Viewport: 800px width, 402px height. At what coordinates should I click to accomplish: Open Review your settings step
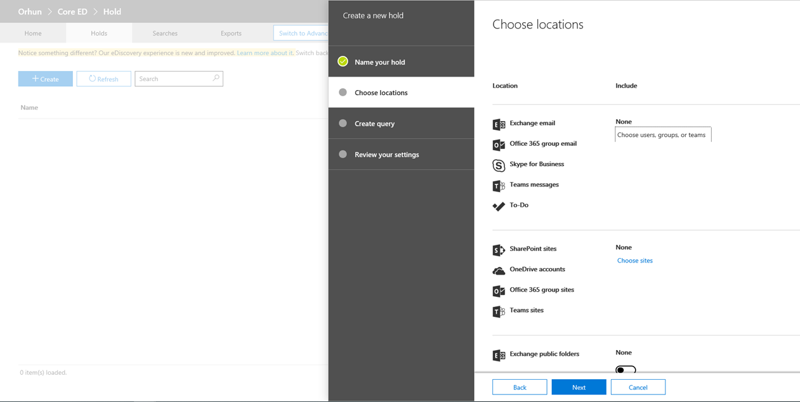[x=401, y=154]
